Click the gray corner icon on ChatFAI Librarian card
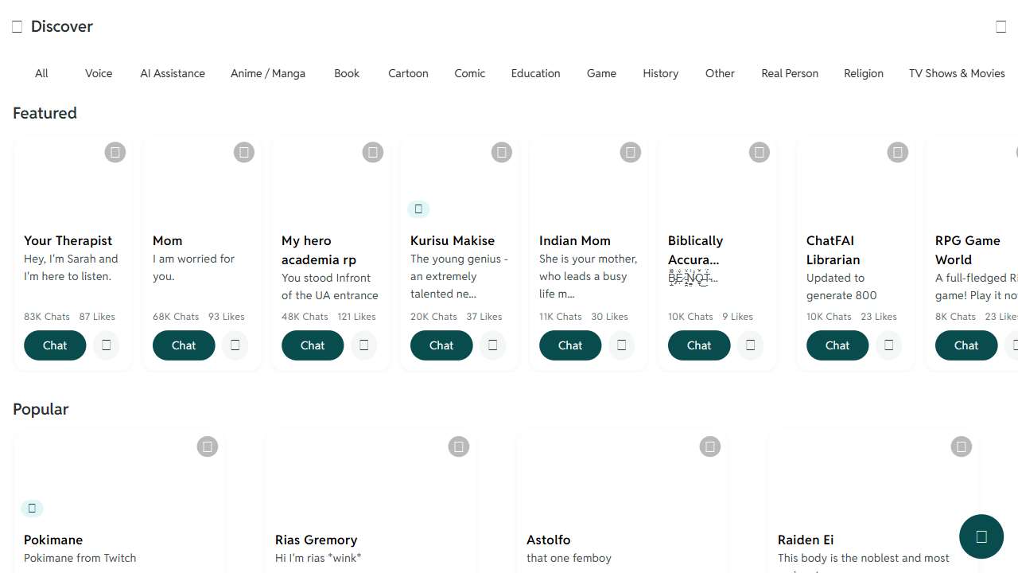Image resolution: width=1018 pixels, height=573 pixels. tap(898, 152)
